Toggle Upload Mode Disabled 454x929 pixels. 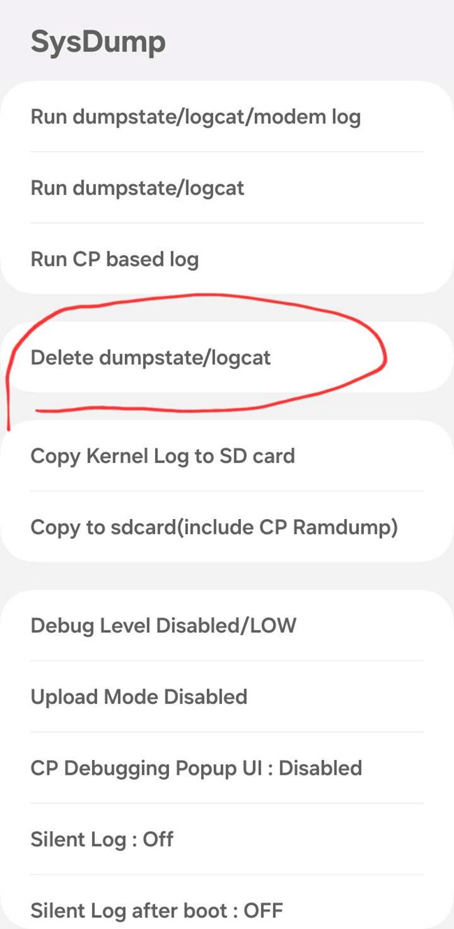227,696
